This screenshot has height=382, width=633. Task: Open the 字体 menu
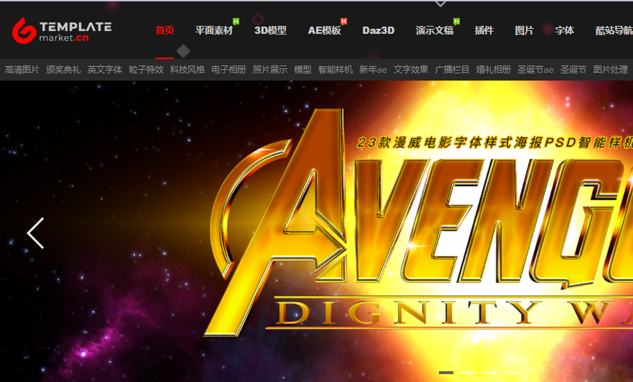(x=564, y=30)
